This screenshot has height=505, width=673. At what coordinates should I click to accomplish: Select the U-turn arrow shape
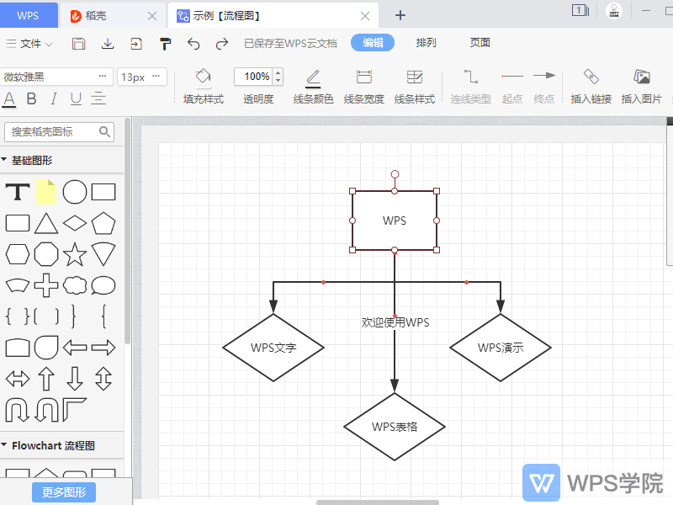tap(18, 410)
